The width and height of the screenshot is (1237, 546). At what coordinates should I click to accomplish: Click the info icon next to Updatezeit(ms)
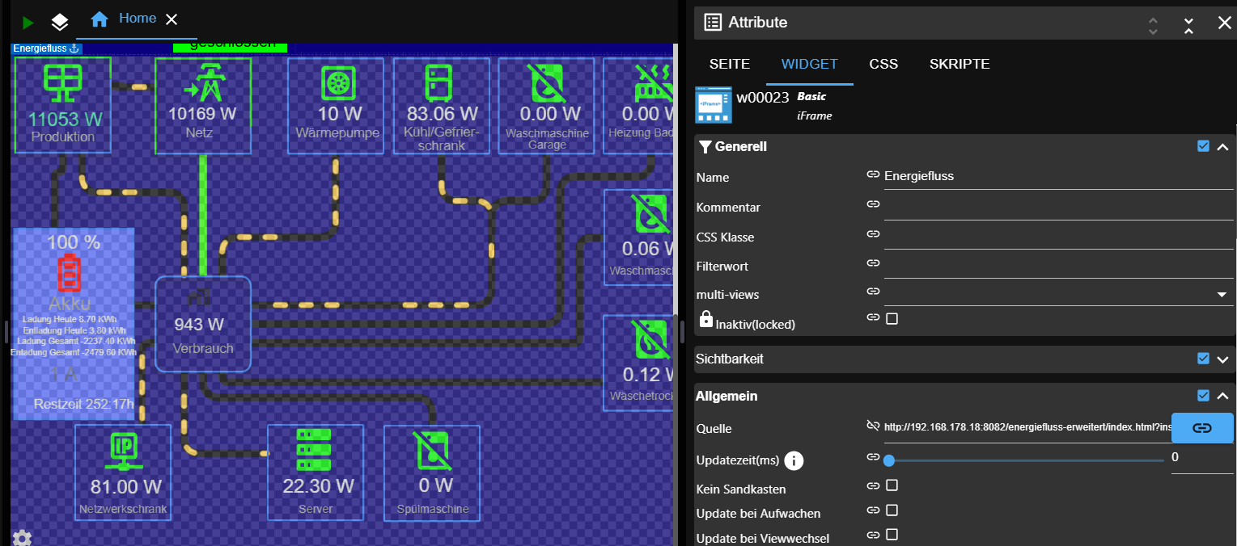point(794,461)
